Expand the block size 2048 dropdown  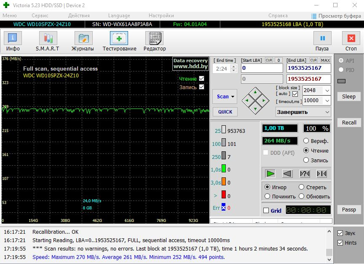coord(327,90)
